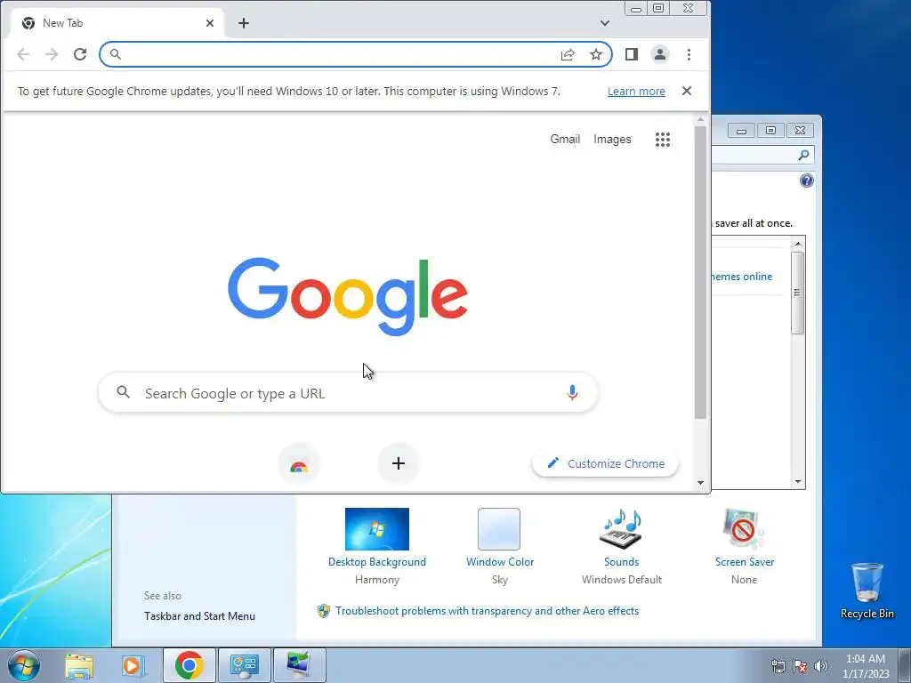Click themes list scrollbar down arrow
Viewport: 911px width, 683px height.
point(798,481)
